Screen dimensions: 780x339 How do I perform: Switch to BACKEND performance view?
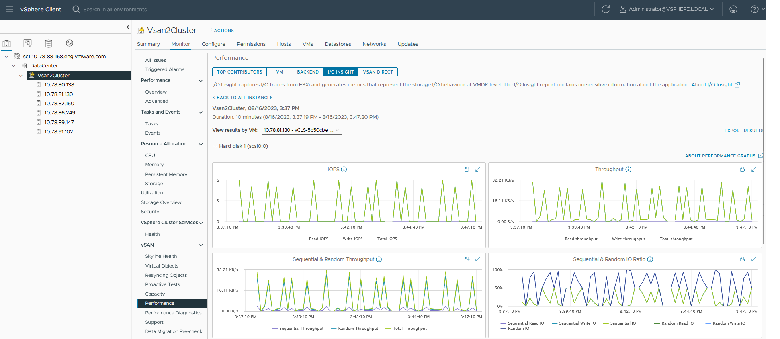pos(308,72)
